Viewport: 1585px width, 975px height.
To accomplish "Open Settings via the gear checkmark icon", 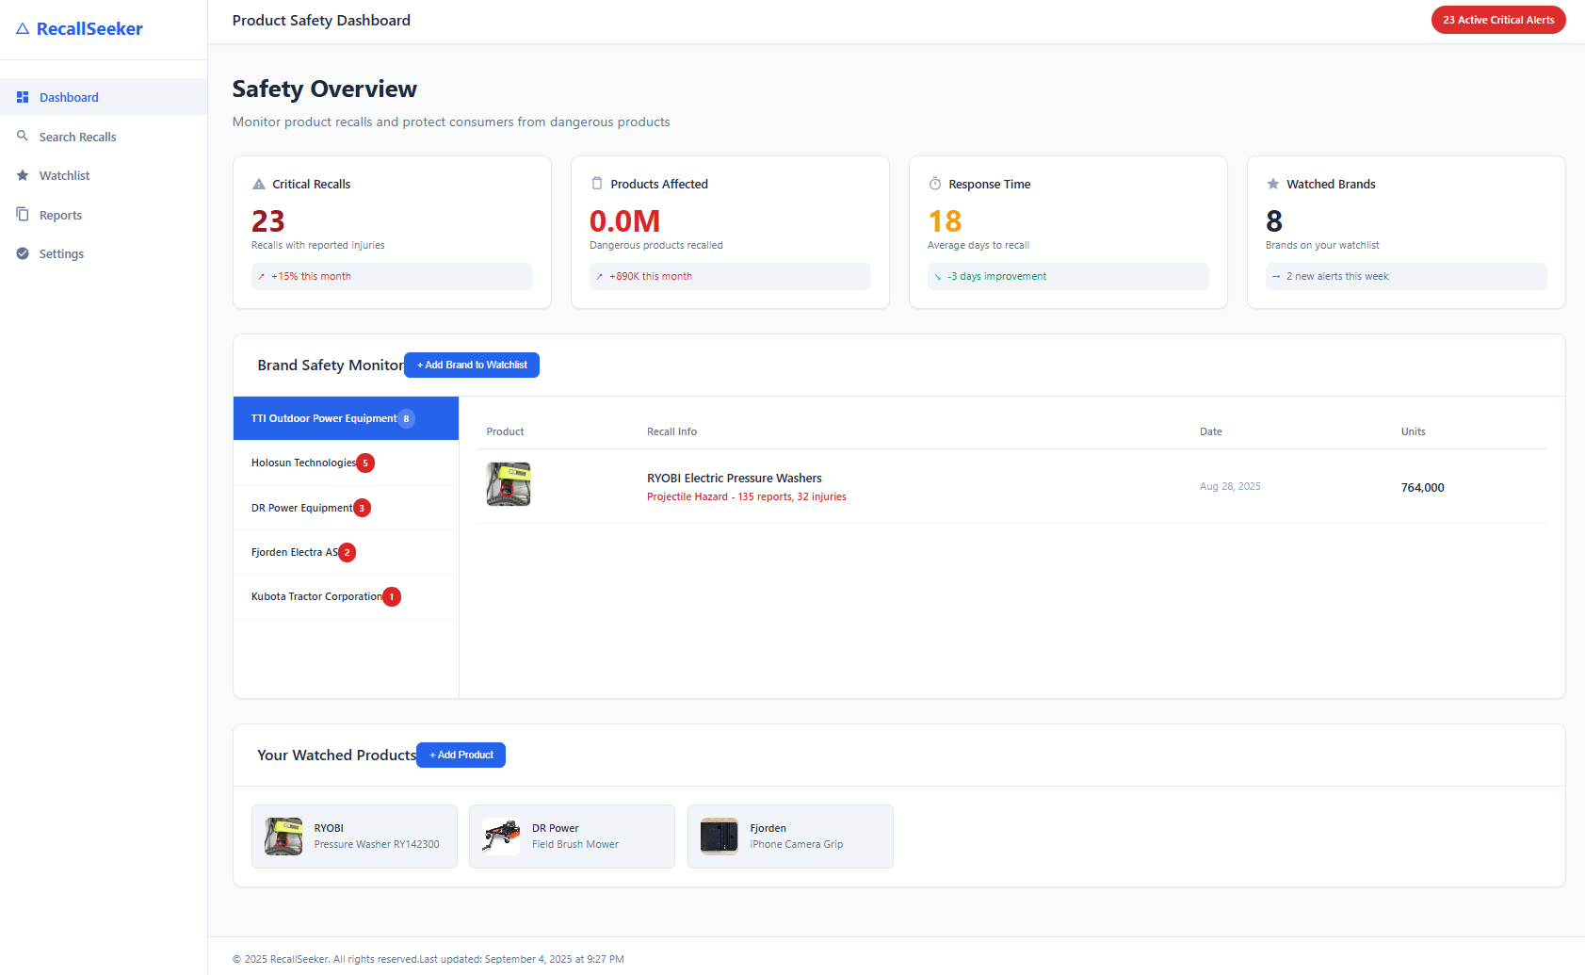I will (x=22, y=253).
